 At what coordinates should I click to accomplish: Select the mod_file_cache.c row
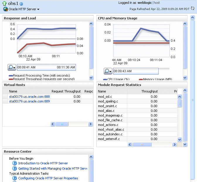point(137,120)
